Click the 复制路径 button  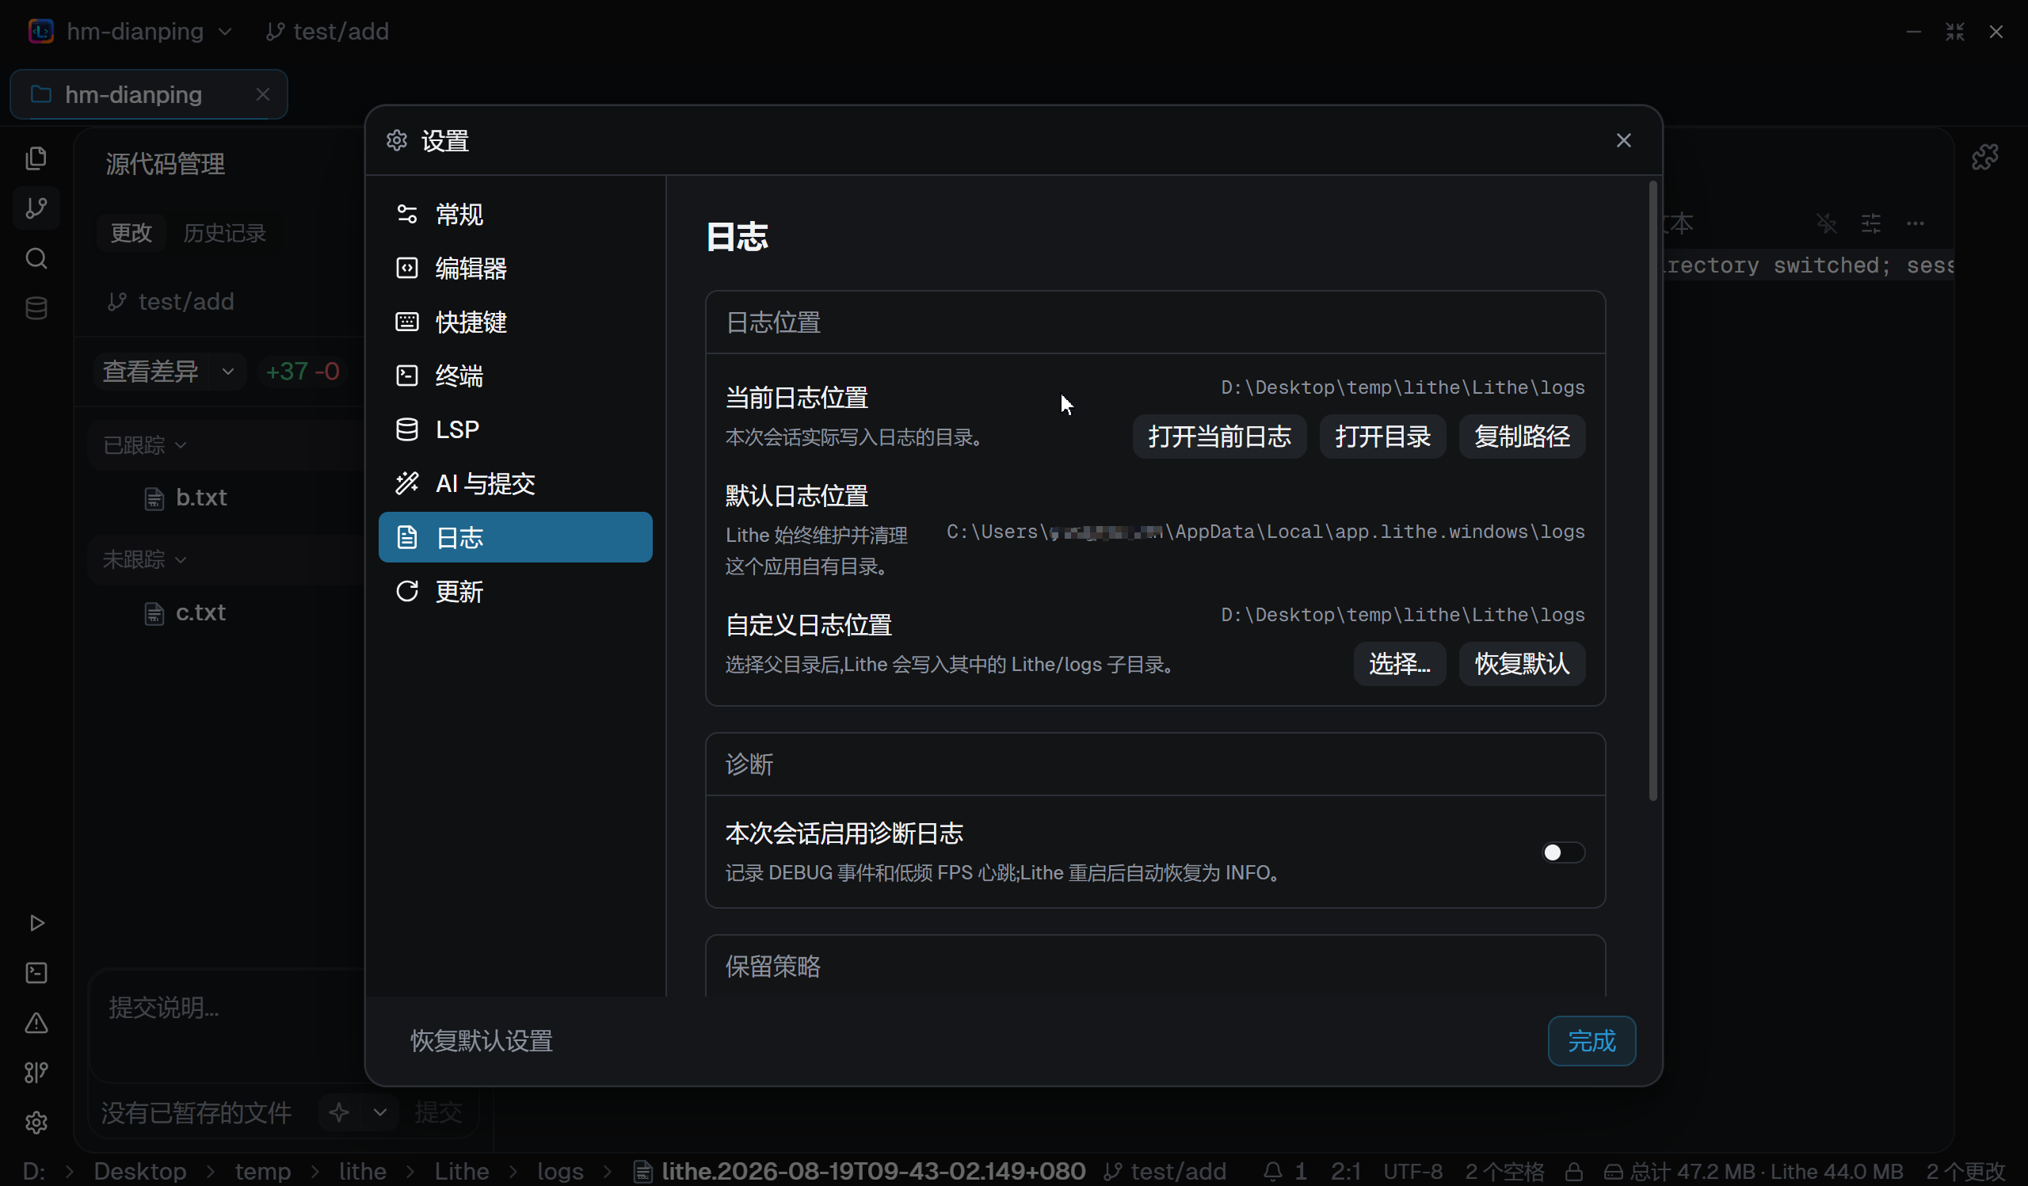click(x=1521, y=436)
